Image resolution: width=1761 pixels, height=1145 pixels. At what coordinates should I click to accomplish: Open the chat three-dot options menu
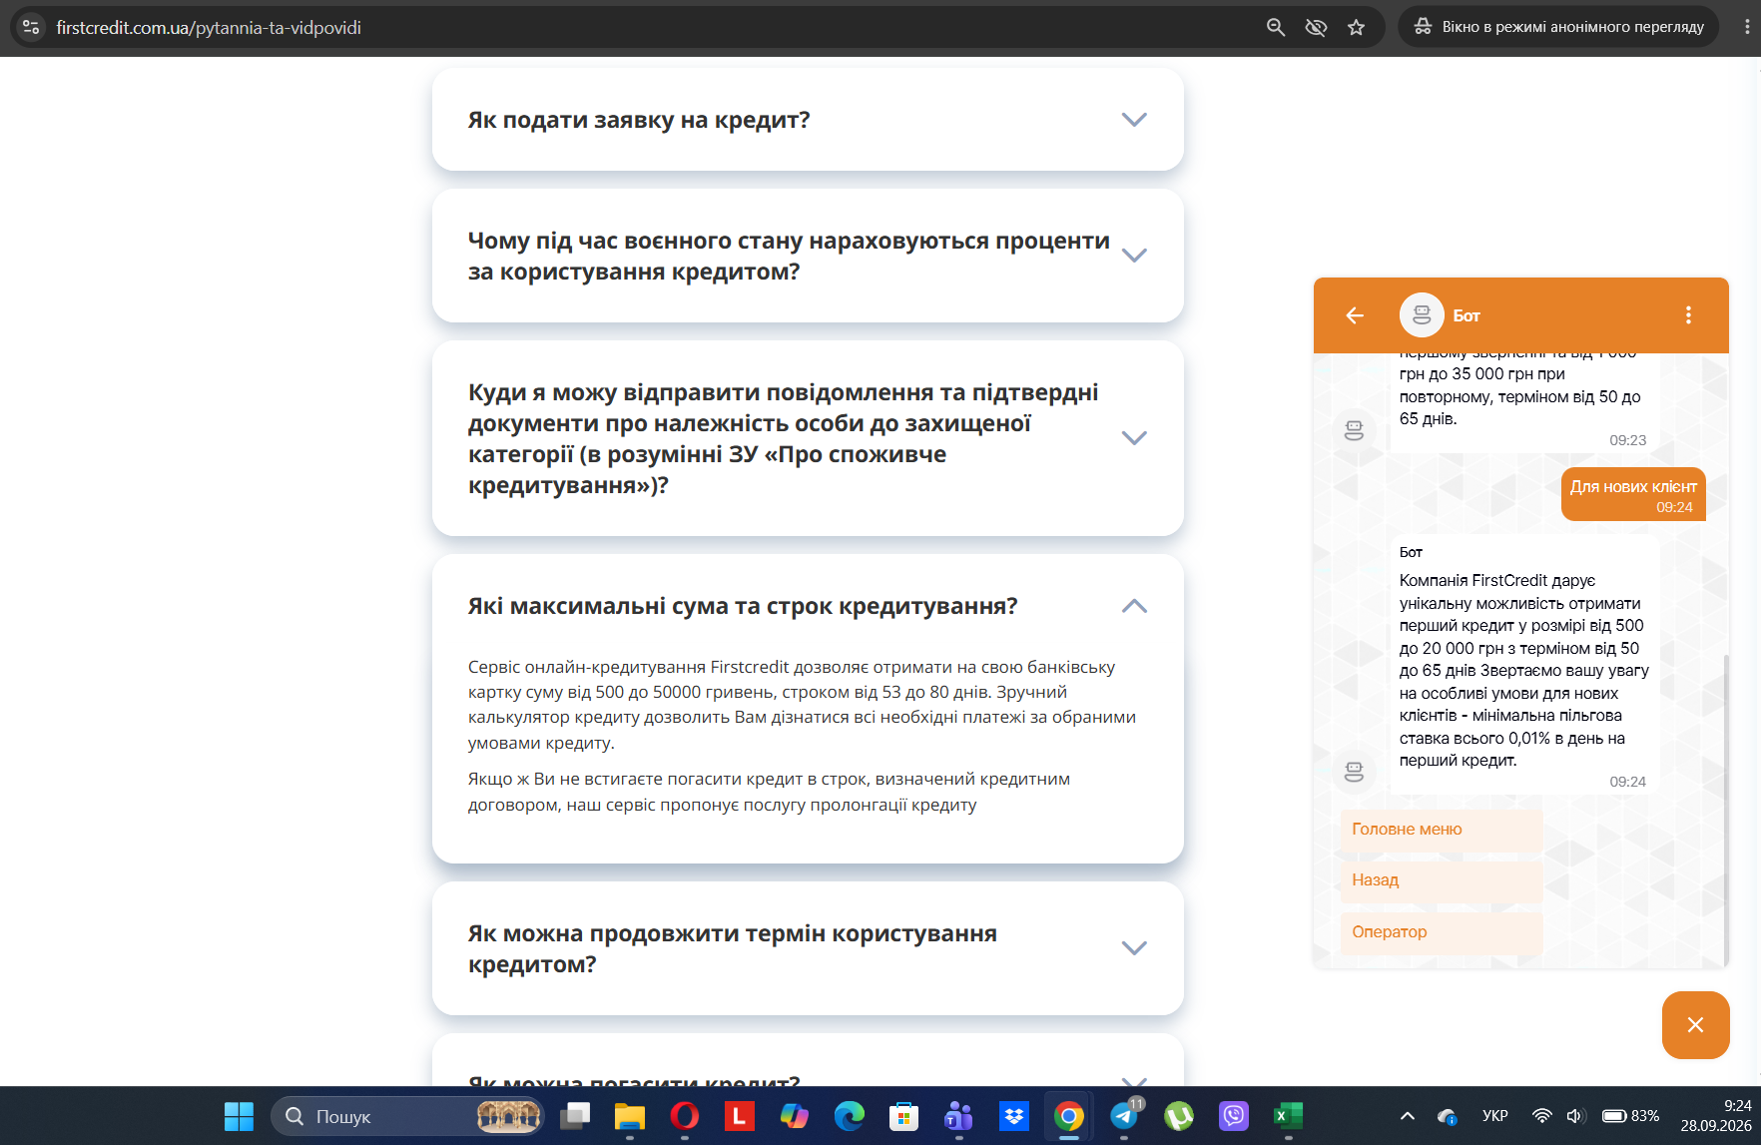pos(1688,315)
